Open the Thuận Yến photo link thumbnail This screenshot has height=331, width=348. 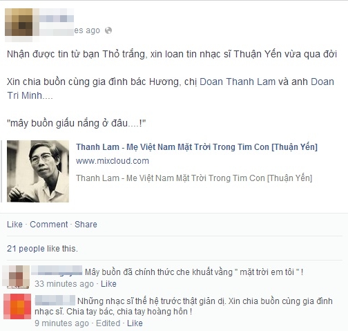tap(38, 171)
